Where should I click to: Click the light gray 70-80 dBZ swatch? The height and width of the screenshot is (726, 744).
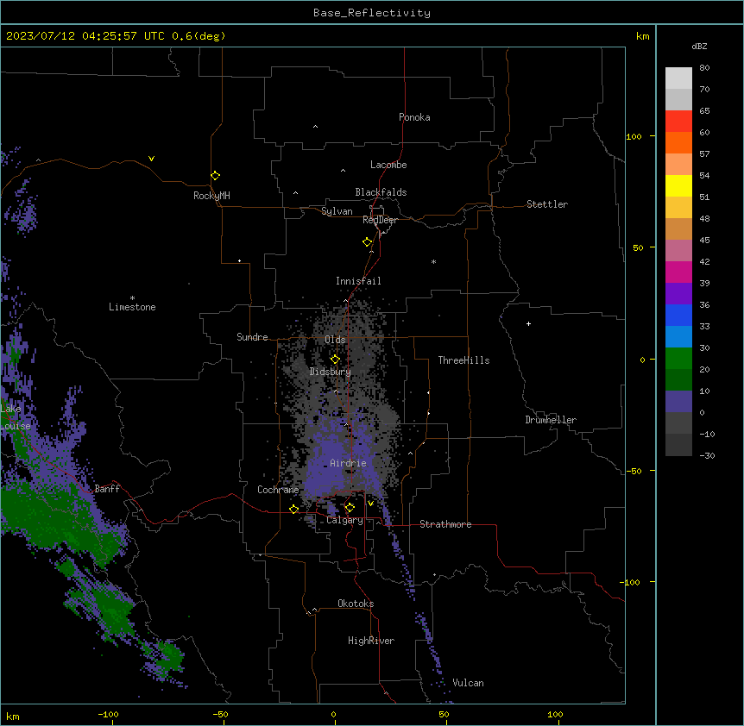(x=678, y=78)
